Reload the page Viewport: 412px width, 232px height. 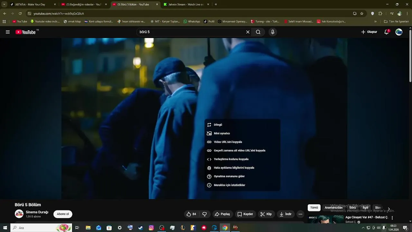click(x=20, y=14)
